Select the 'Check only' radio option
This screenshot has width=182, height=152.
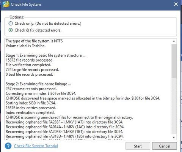click(x=11, y=24)
